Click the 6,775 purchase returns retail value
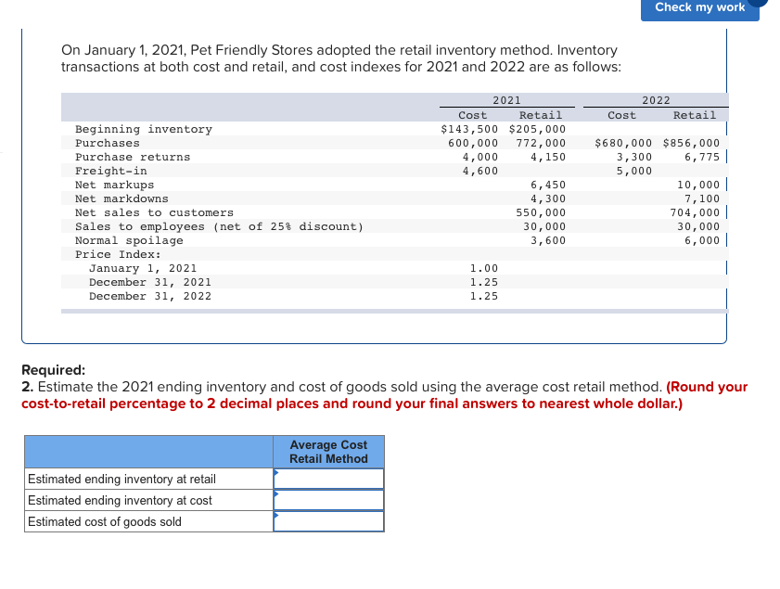 click(702, 157)
